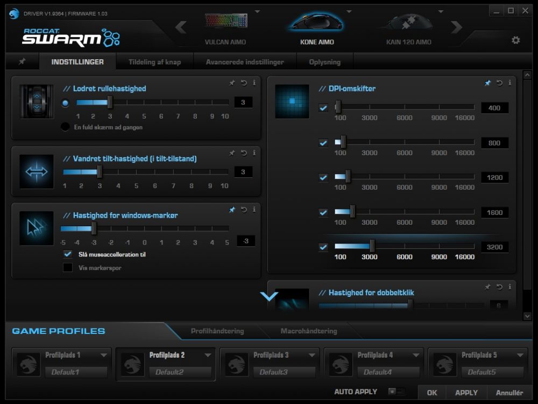The width and height of the screenshot is (538, 404).
Task: Reset Vandret tilt-hastighed to default
Action: (244, 153)
